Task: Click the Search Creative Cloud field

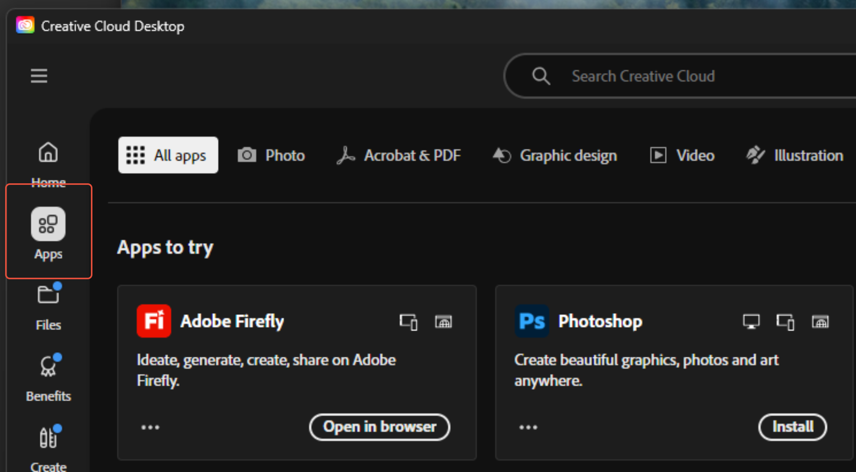Action: (681, 76)
